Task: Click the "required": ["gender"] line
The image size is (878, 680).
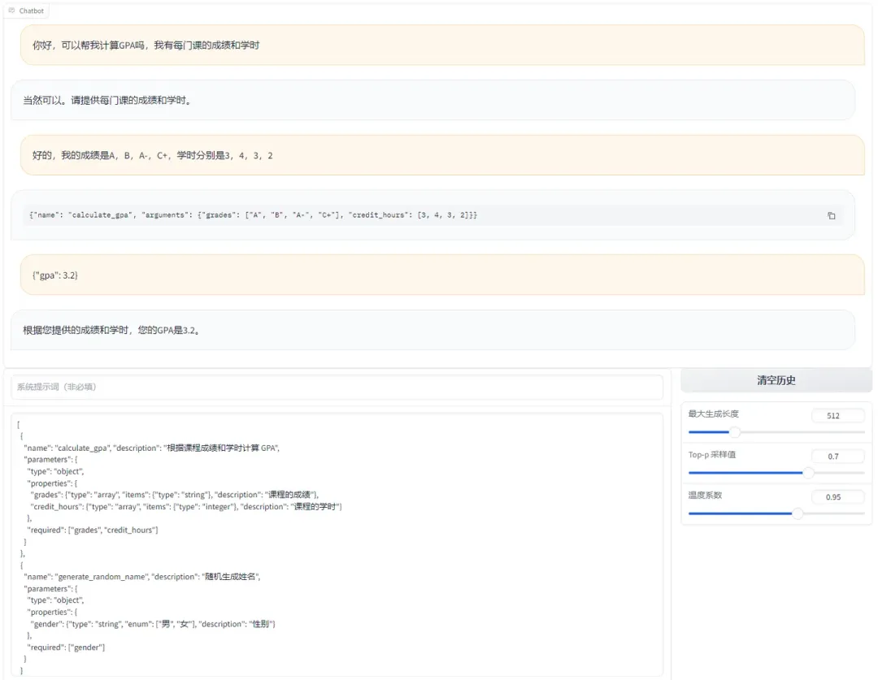Action: (66, 647)
